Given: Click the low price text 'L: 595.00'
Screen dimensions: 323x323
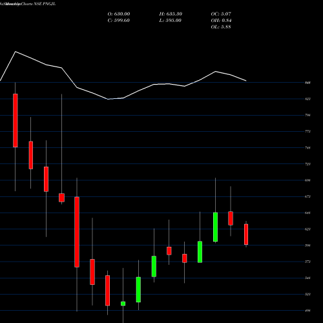Looking at the screenshot, I should click(171, 21).
